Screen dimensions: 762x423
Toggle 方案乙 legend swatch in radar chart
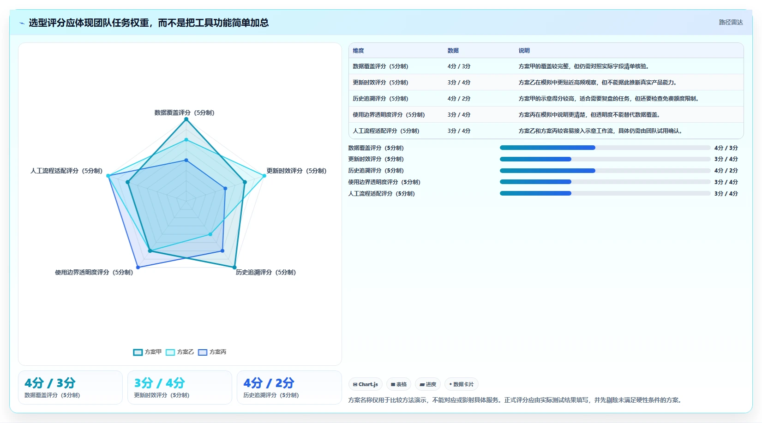(x=170, y=352)
